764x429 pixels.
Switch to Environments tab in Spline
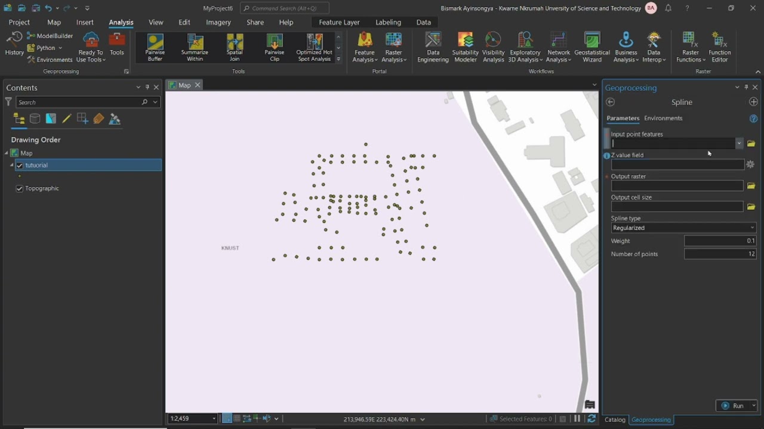[663, 118]
